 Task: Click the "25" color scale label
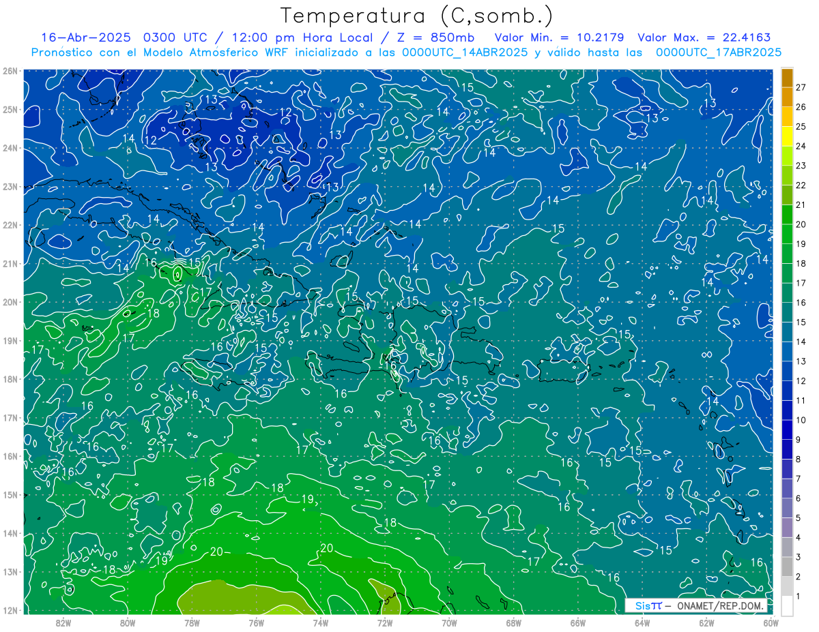pos(801,126)
